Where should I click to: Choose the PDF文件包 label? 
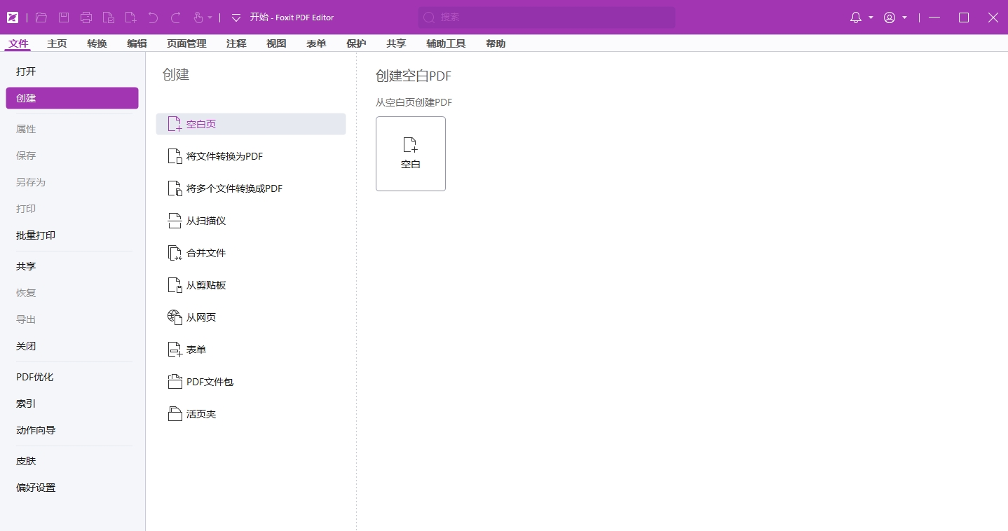pos(210,382)
